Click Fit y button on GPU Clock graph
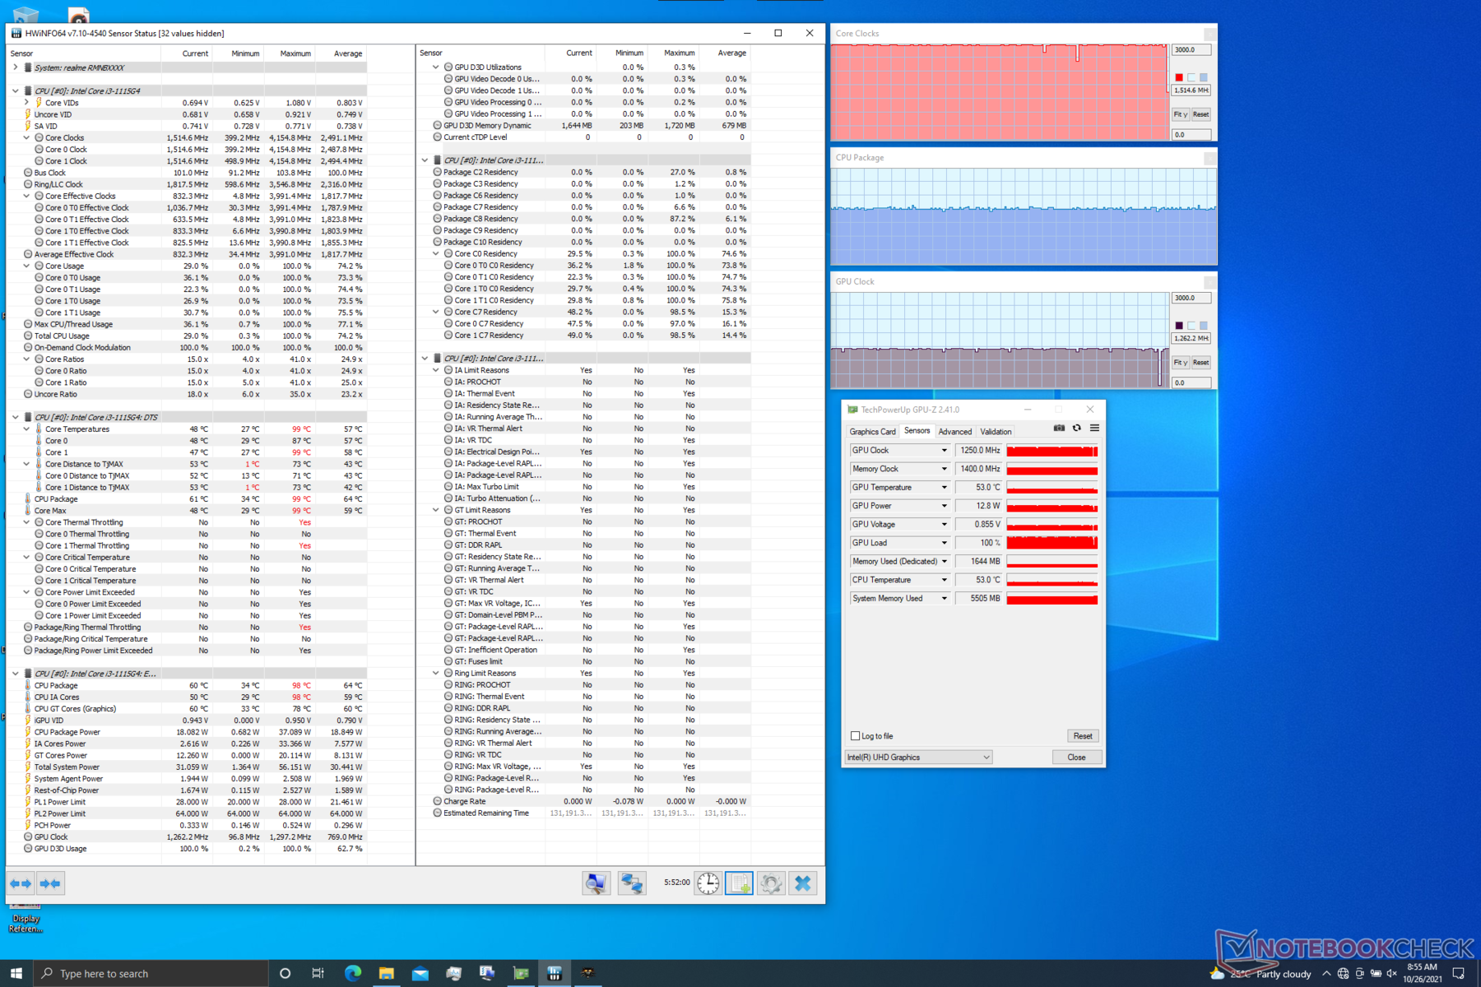The width and height of the screenshot is (1481, 987). tap(1181, 362)
